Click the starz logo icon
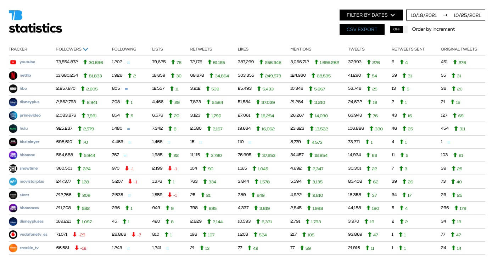 point(13,195)
